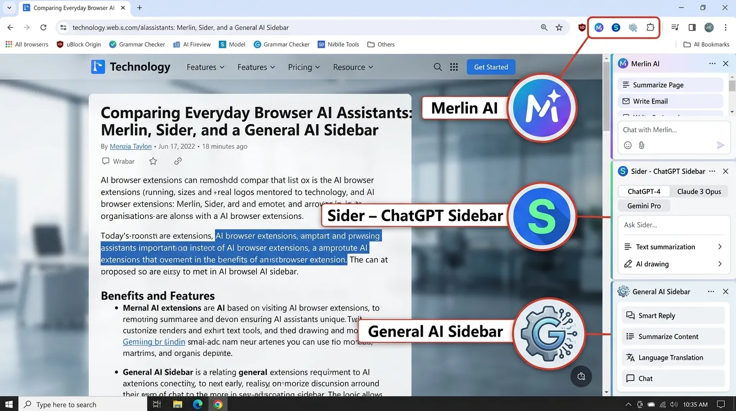Screen dimensions: 736x411
Task: Close the Sider ChatGPT Sidebar panel
Action: tap(725, 171)
